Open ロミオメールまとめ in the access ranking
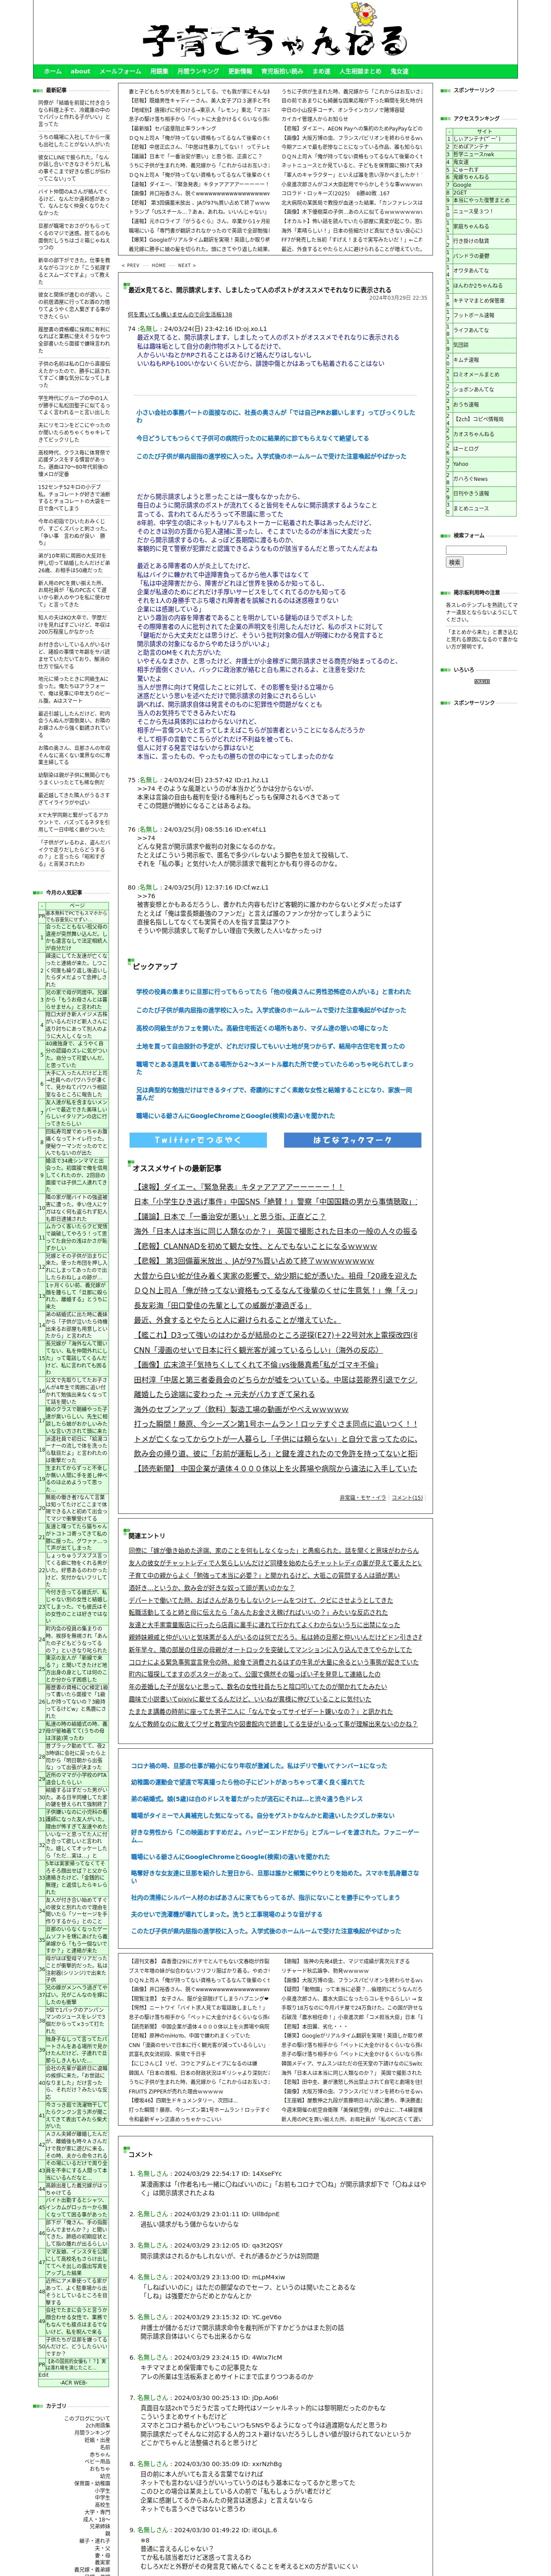This screenshot has height=2576, width=551. pyautogui.click(x=476, y=374)
